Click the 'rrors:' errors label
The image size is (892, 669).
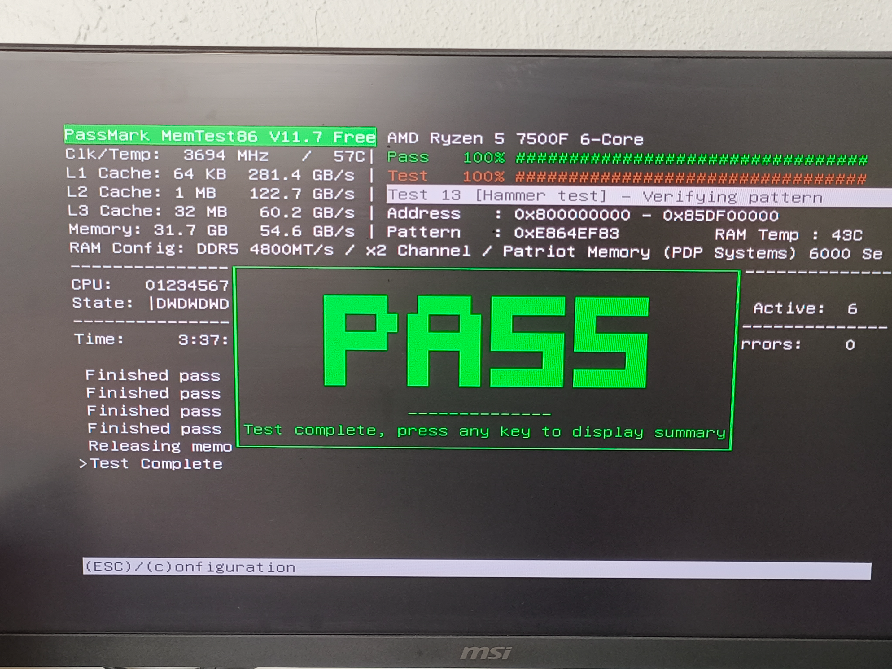(x=771, y=345)
